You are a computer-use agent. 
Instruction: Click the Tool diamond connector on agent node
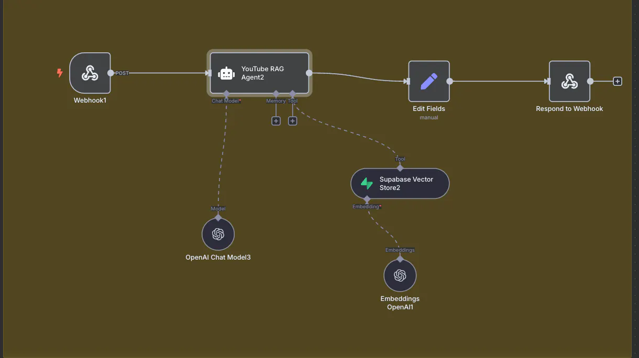click(293, 94)
